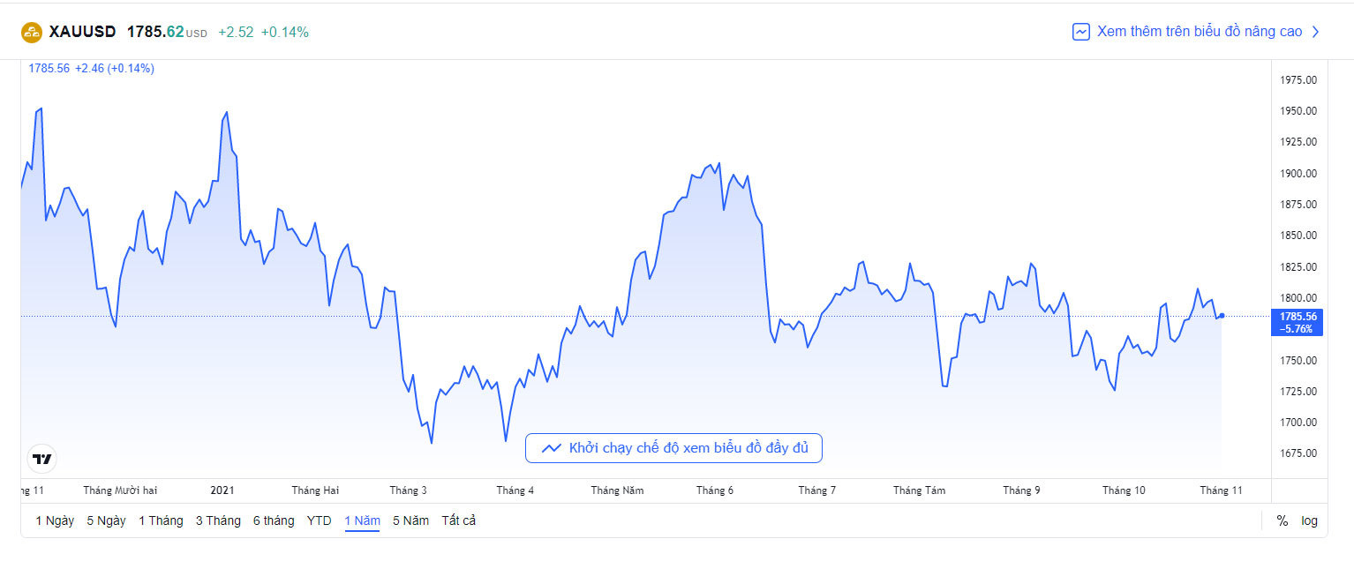Select the '5 Ngày' time range

106,520
